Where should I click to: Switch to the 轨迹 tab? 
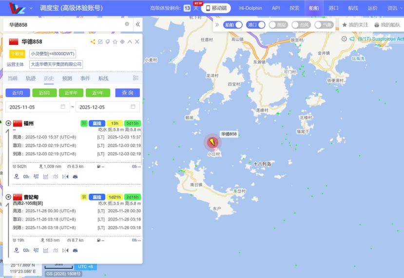[31, 78]
